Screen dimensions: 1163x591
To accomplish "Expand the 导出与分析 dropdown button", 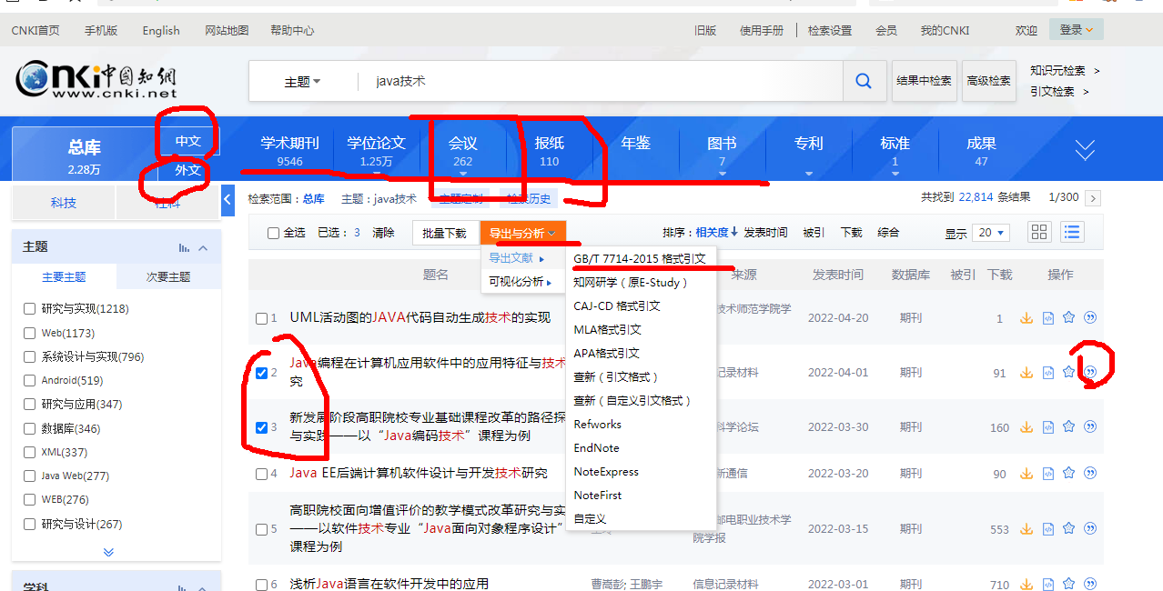I will [x=523, y=233].
